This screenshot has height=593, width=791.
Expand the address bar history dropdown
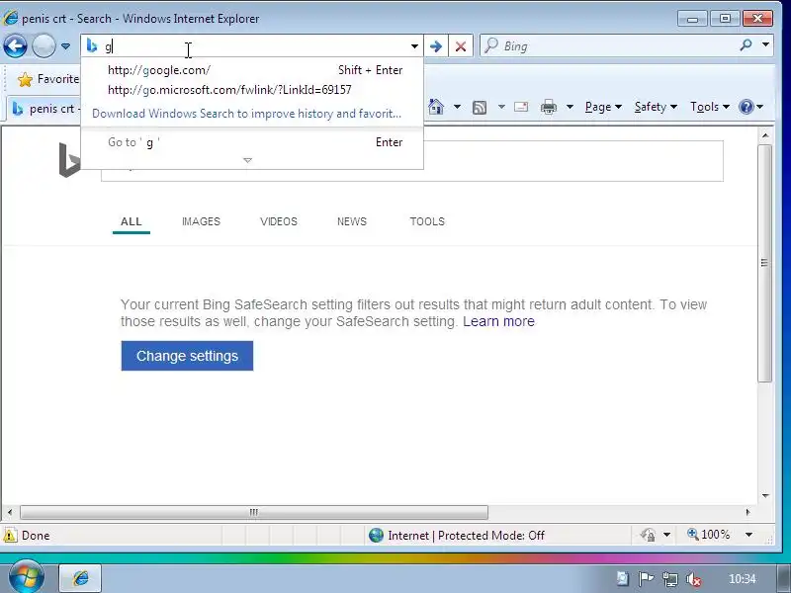[x=414, y=46]
